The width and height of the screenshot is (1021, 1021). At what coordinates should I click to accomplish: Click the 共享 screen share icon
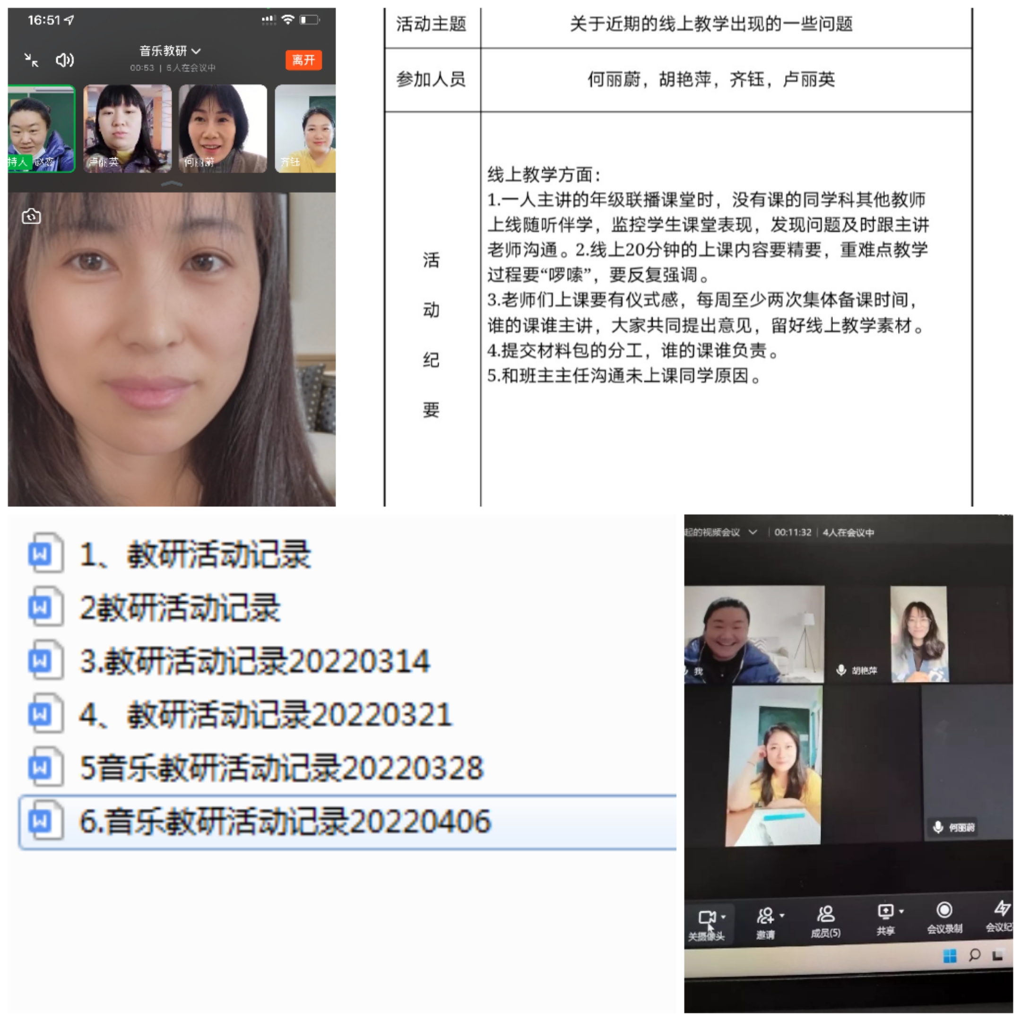click(886, 913)
